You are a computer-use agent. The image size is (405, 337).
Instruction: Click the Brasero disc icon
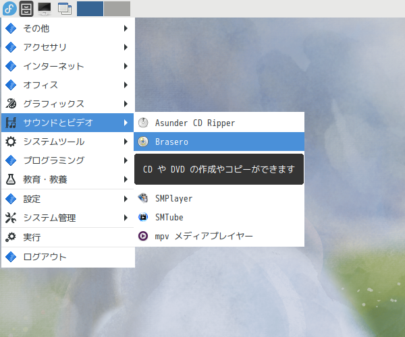tap(143, 142)
